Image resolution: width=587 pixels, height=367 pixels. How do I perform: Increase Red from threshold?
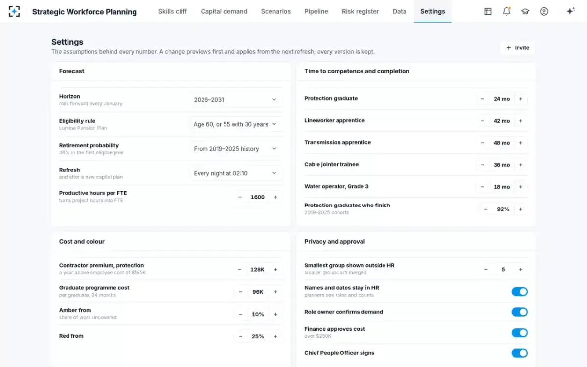tap(275, 336)
